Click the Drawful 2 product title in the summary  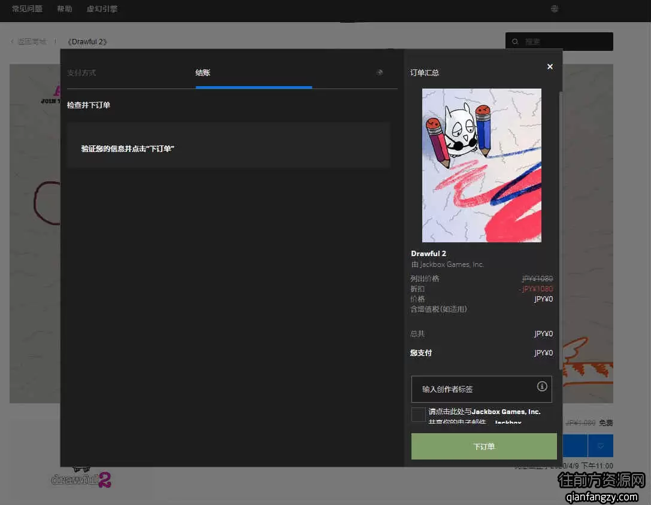coord(428,254)
